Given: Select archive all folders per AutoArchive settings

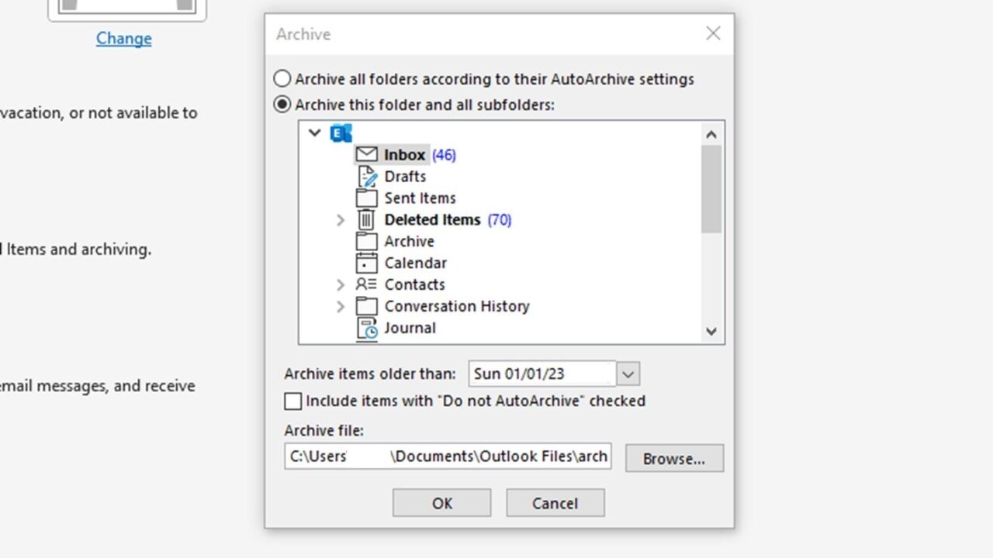Looking at the screenshot, I should pos(282,78).
